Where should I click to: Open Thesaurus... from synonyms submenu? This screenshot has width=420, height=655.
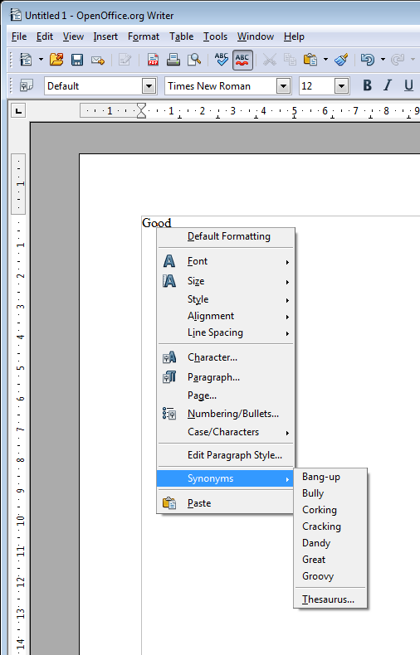[330, 599]
